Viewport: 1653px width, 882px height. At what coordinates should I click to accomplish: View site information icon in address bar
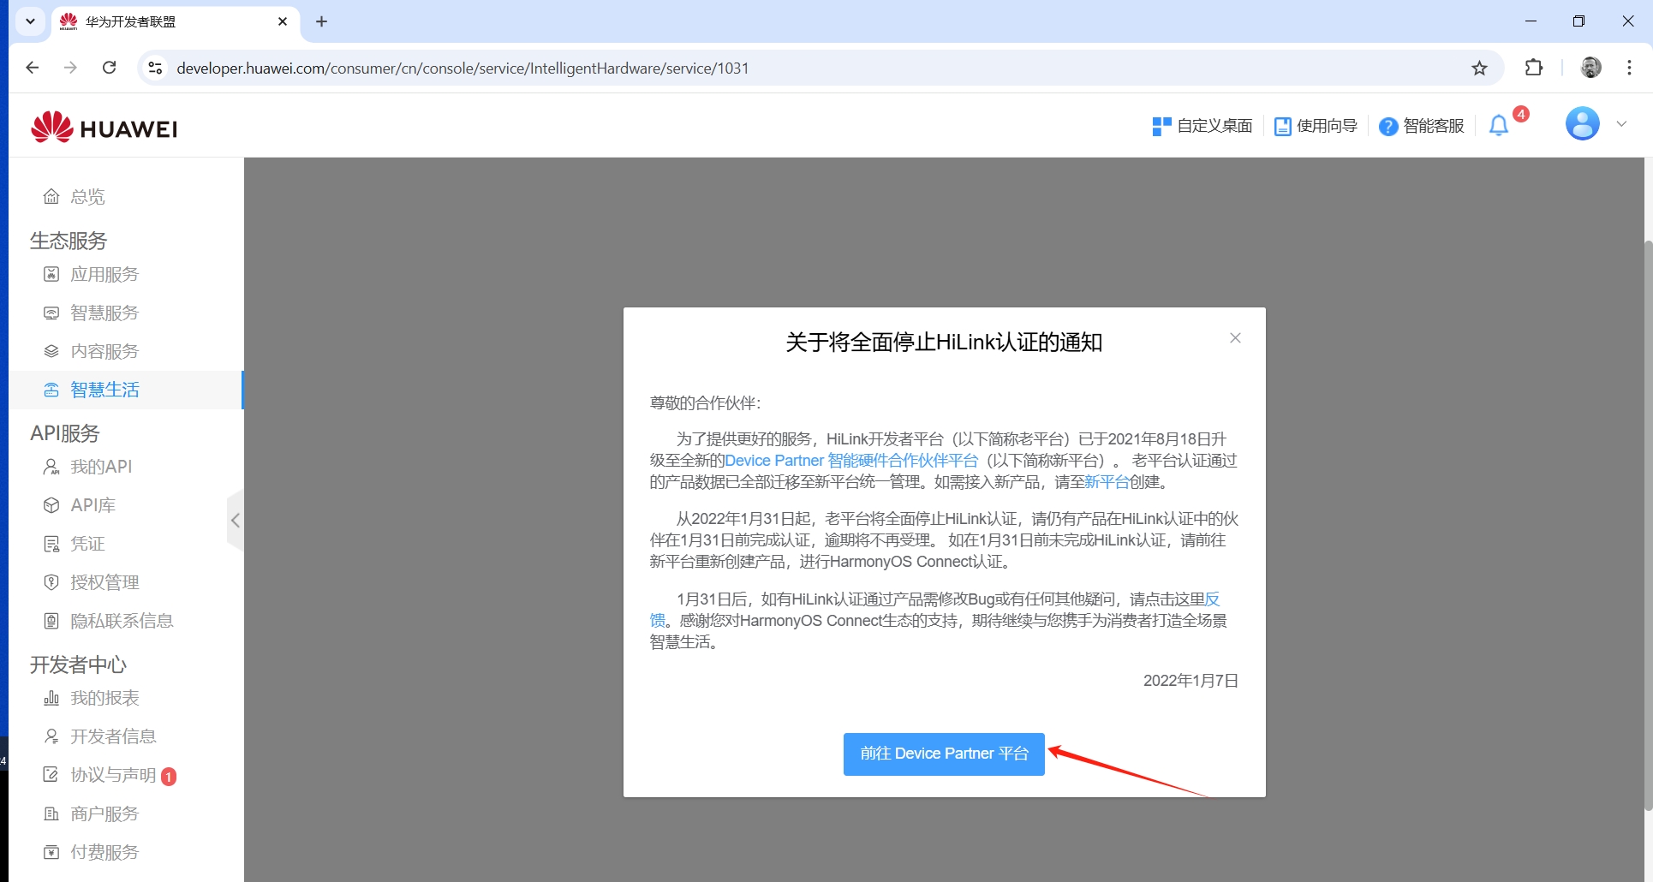[x=155, y=68]
